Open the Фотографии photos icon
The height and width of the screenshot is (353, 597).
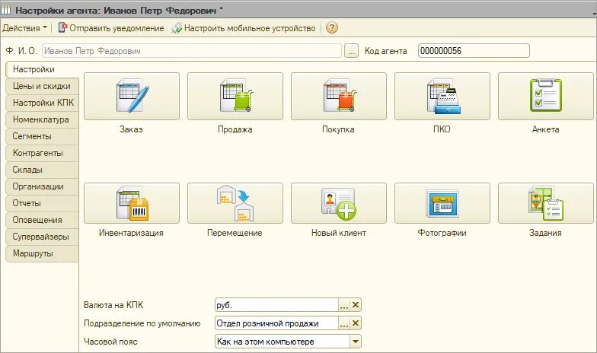(x=442, y=203)
